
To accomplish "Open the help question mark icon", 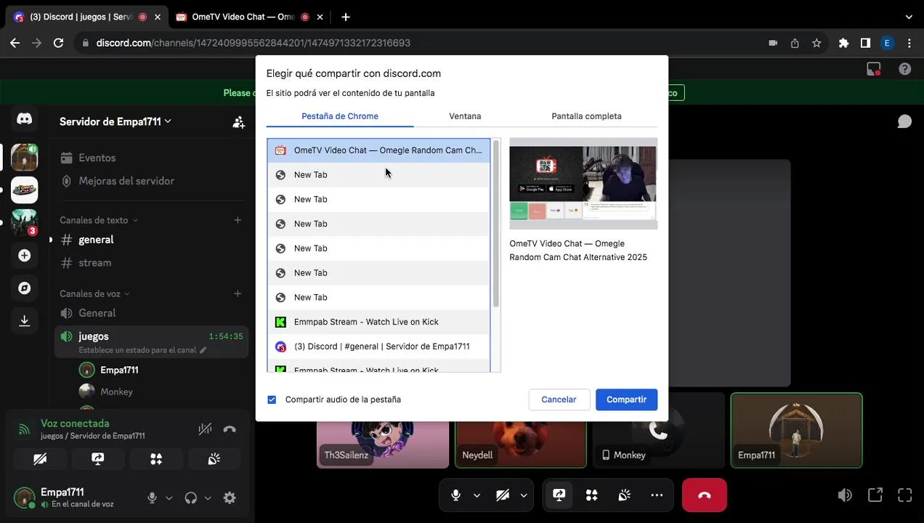I will pyautogui.click(x=904, y=69).
